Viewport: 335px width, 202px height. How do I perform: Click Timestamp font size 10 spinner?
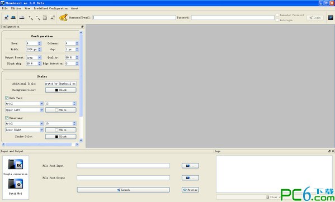coord(60,123)
